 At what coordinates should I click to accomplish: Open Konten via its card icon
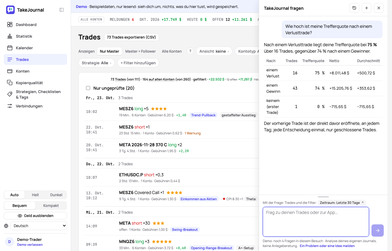click(x=10, y=71)
